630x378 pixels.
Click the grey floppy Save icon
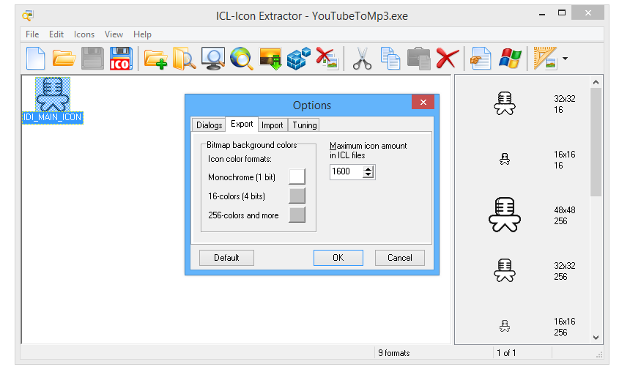(x=92, y=59)
